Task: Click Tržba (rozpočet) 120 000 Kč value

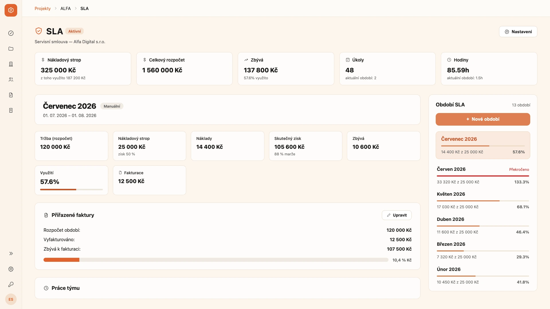Action: (x=55, y=147)
